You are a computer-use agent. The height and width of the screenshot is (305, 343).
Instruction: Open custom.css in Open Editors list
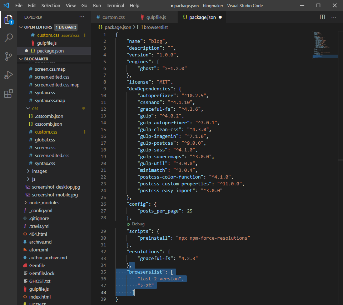[54, 35]
